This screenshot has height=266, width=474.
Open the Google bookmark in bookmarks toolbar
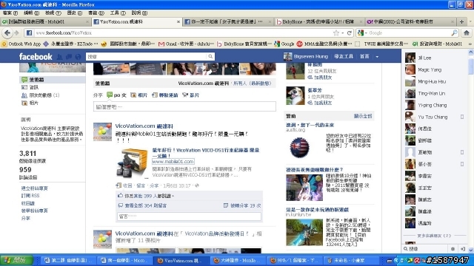pyautogui.click(x=284, y=44)
